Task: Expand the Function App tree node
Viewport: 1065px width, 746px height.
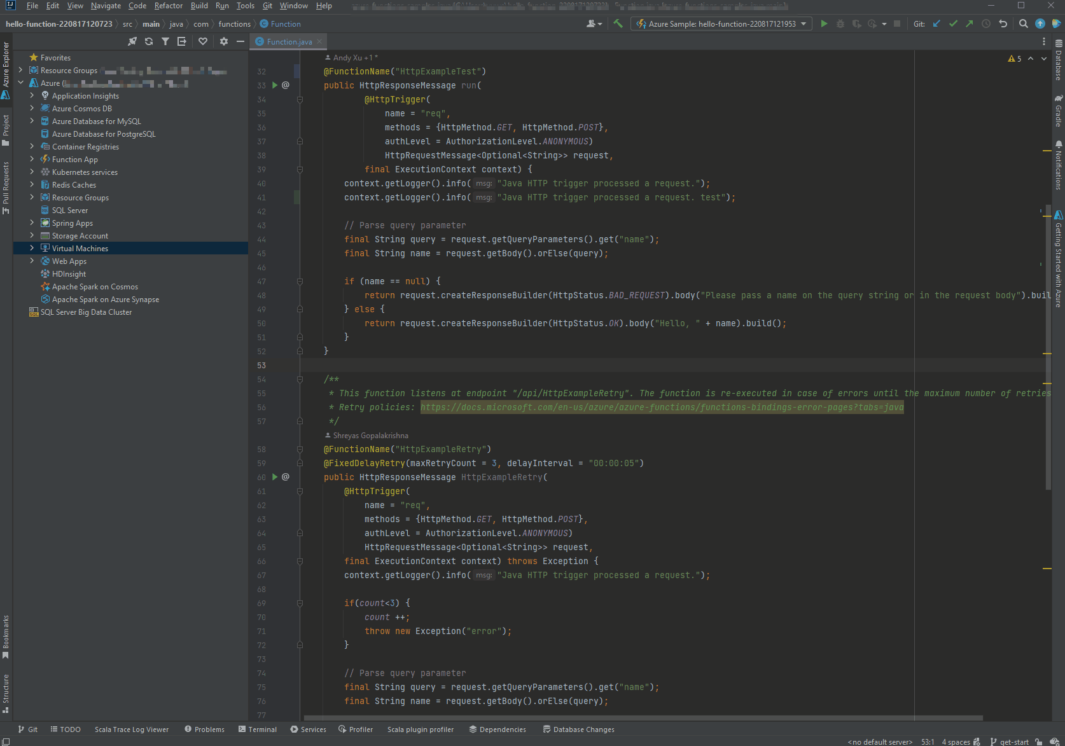Action: point(32,159)
